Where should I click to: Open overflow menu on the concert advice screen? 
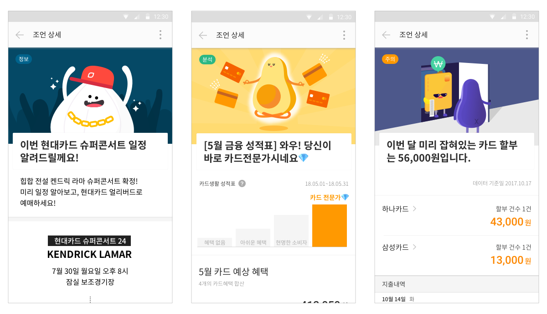pyautogui.click(x=160, y=35)
